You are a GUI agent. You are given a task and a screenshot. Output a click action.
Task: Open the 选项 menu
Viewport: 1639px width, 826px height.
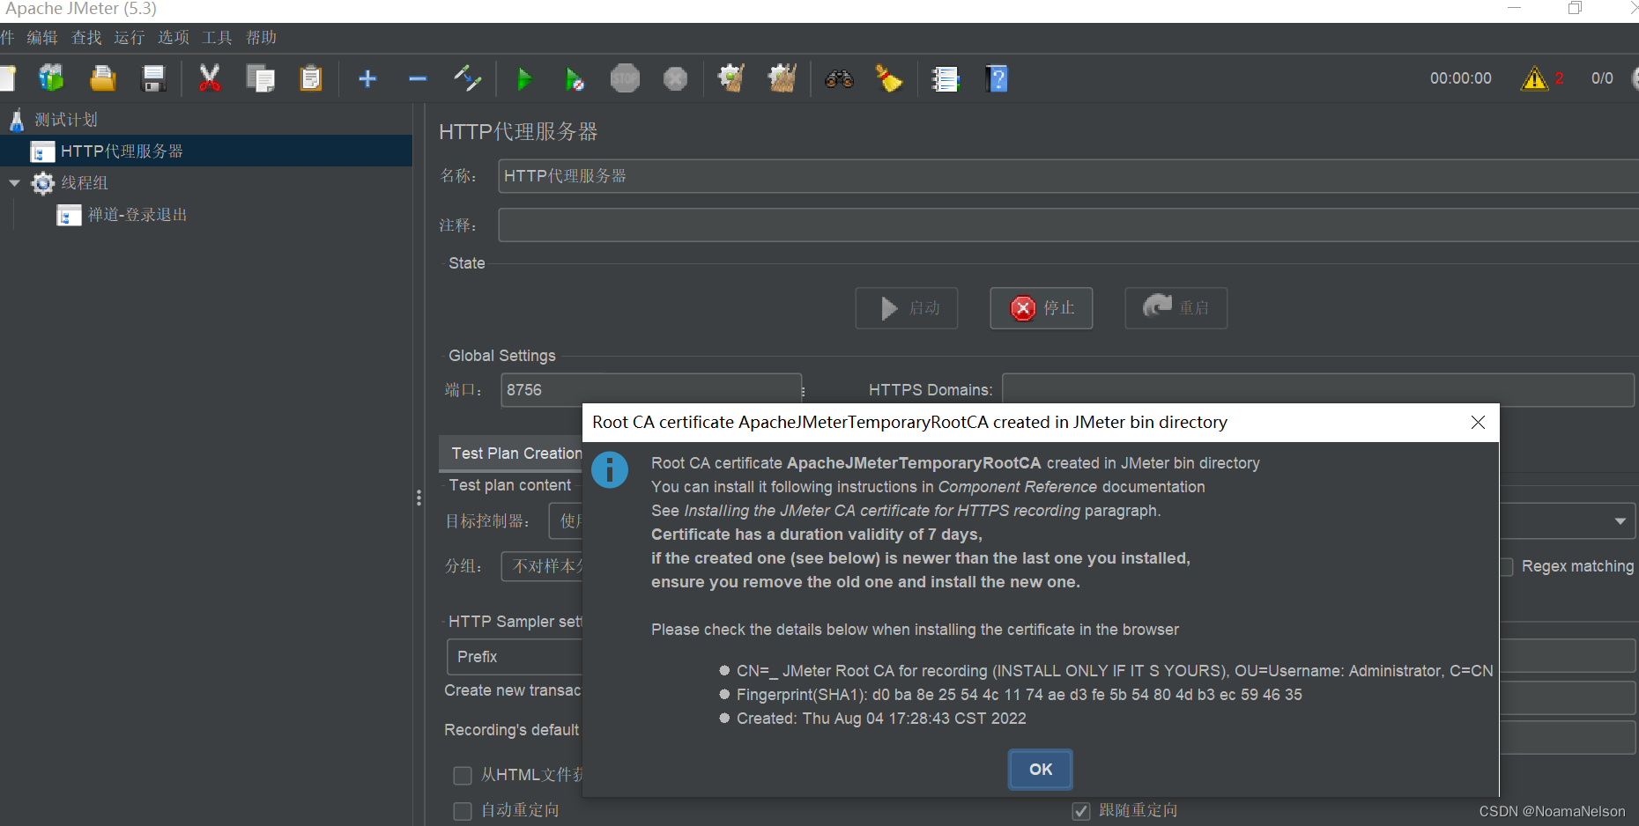coord(174,37)
